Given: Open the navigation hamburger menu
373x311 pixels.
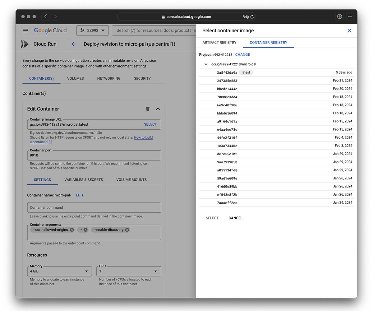Looking at the screenshot, I should (25, 30).
